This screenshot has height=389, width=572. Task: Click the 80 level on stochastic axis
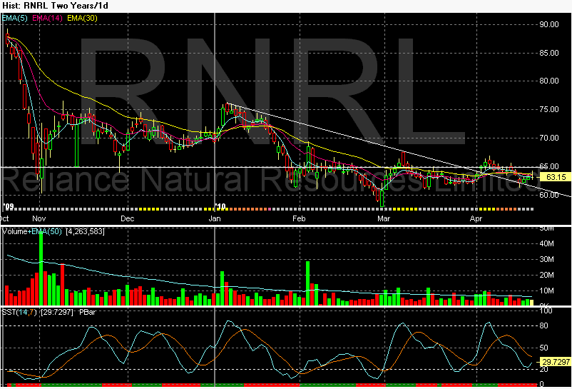[543, 325]
